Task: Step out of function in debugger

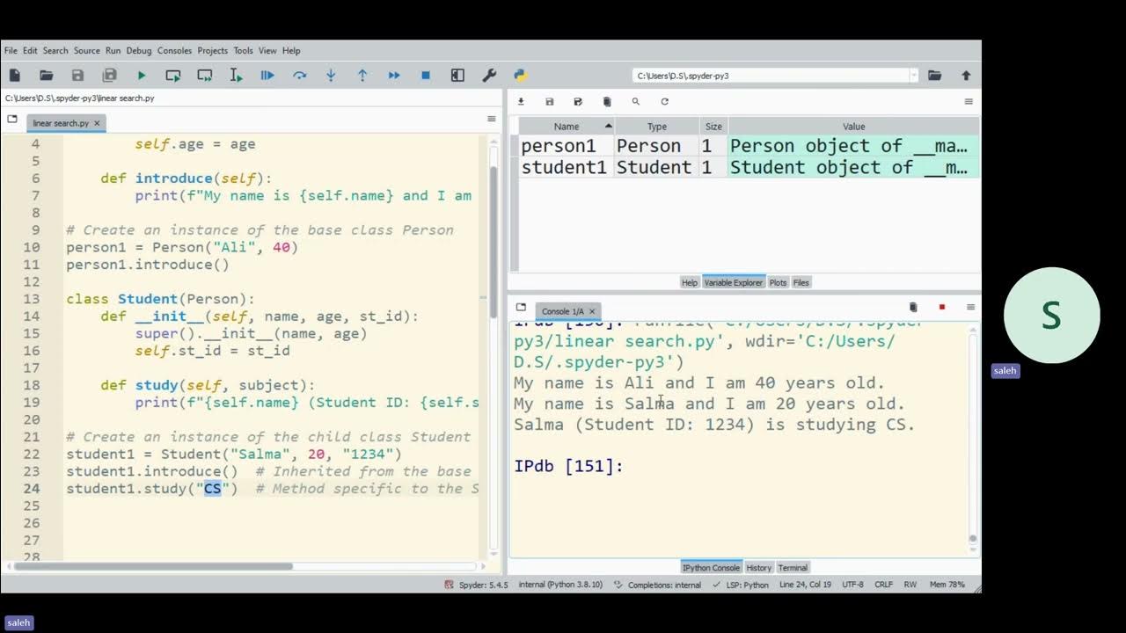Action: click(362, 76)
